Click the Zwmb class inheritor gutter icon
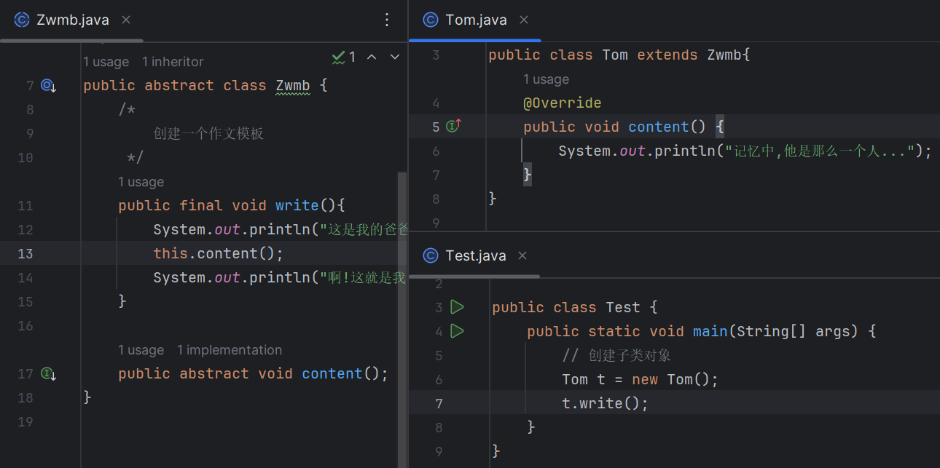This screenshot has width=940, height=468. (49, 86)
